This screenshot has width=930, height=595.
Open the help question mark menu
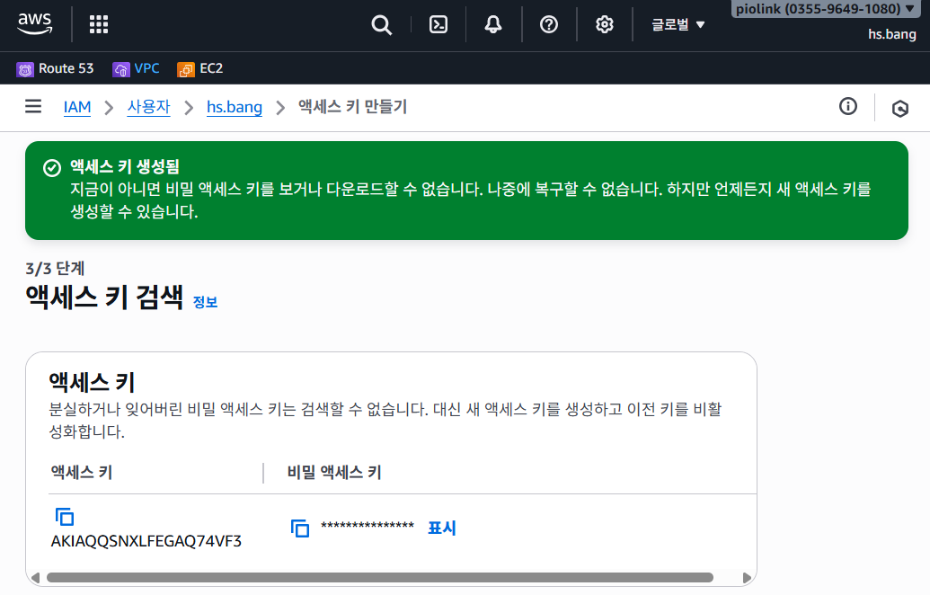pos(549,24)
